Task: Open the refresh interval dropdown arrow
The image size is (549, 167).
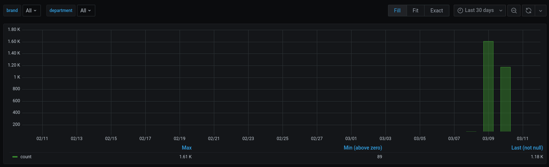Action: pyautogui.click(x=540, y=11)
